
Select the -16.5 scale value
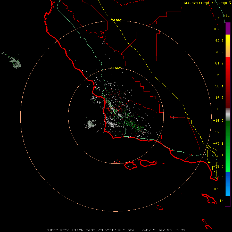tap(218, 121)
